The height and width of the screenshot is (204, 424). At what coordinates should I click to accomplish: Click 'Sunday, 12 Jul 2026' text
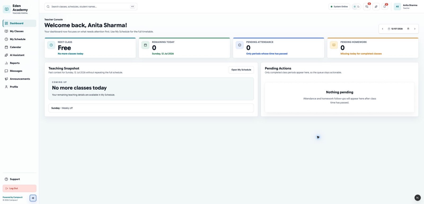[x=163, y=54]
